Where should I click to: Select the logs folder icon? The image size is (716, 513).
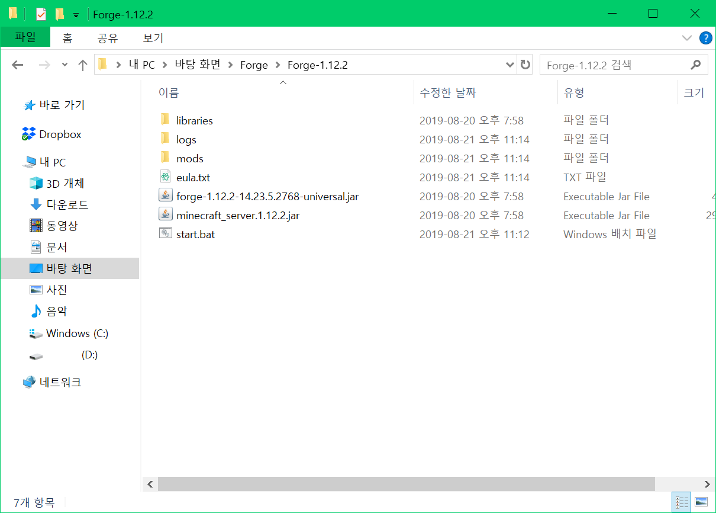click(x=165, y=139)
